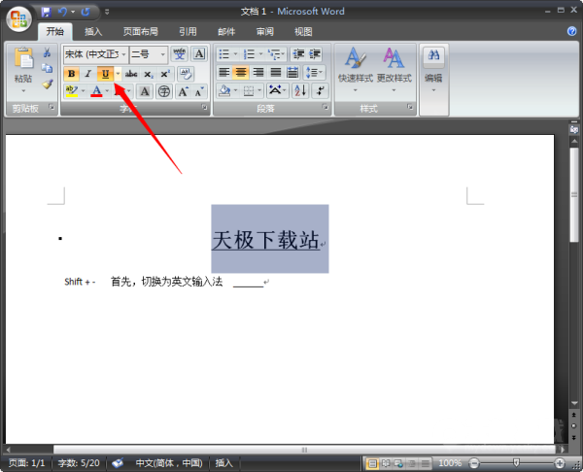Apply red font color
Screen dimensions: 583x472
tap(96, 91)
